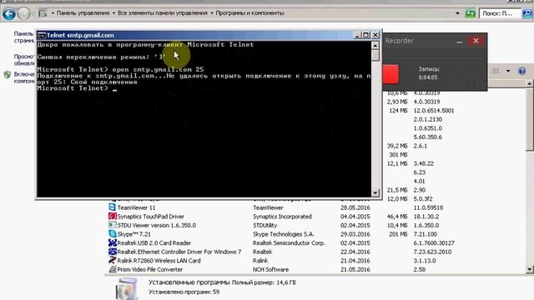This screenshot has height=300, width=534.
Task: Click the TeamViewer 11 icon
Action: 112,207
